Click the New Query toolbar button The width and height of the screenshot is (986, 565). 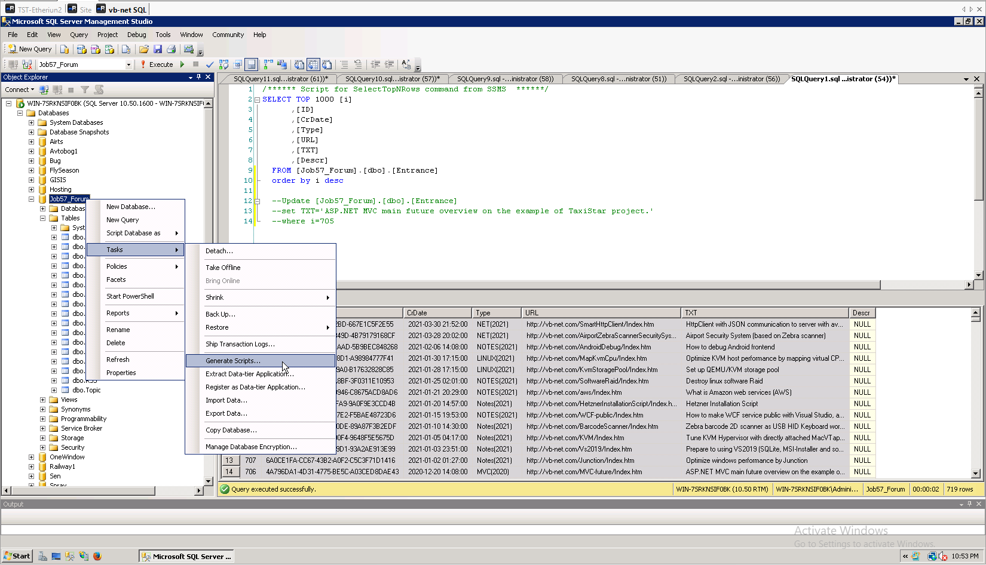click(x=30, y=49)
